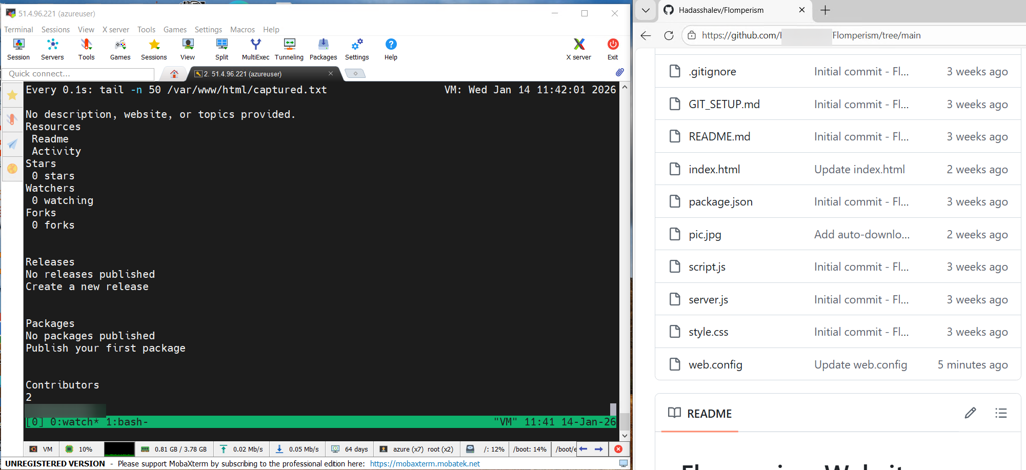Open the web.config file on GitHub
Screen dimensions: 1026x470
pyautogui.click(x=715, y=364)
